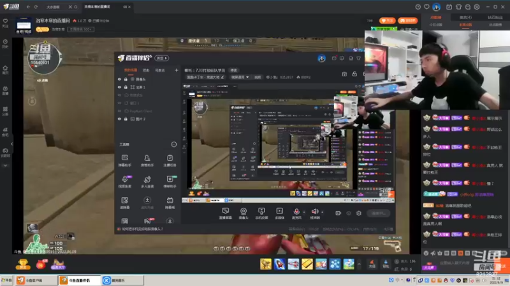Open the small arrow beside the speaker icon
The image size is (510, 286).
[x=323, y=212]
